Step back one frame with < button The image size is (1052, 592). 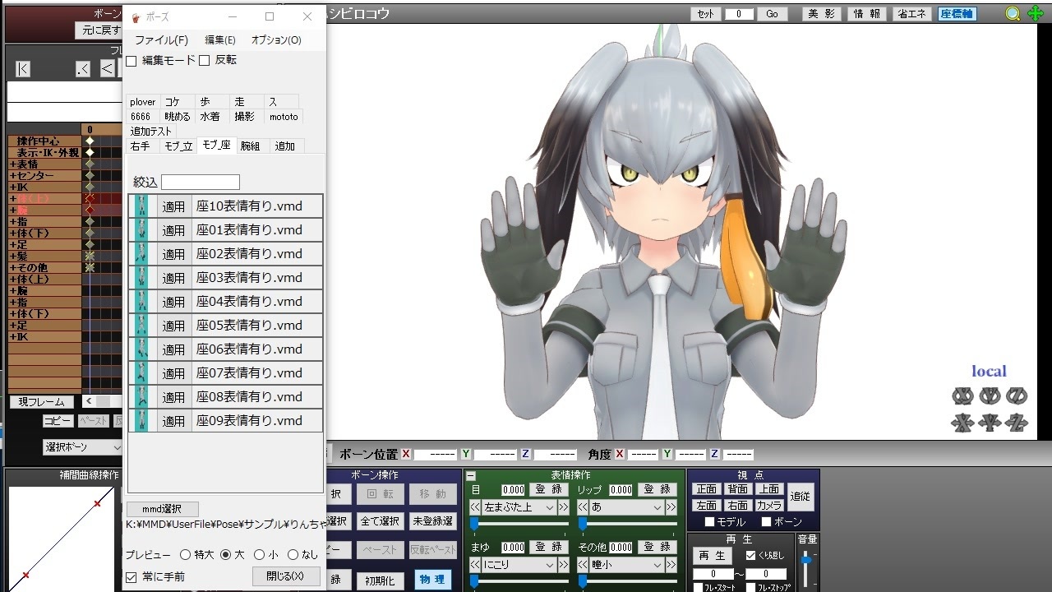pyautogui.click(x=107, y=69)
